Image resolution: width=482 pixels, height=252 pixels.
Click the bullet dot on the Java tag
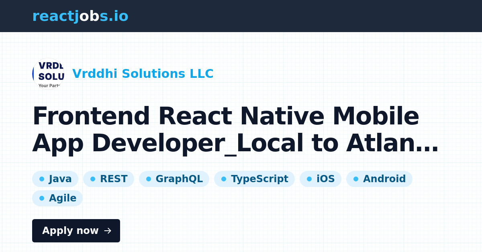(x=42, y=179)
